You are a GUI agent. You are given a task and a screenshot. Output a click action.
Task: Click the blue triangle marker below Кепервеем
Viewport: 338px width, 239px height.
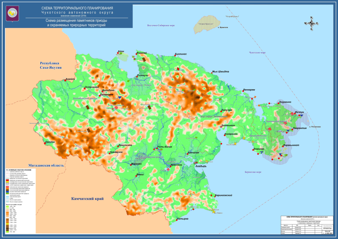(x=120, y=97)
